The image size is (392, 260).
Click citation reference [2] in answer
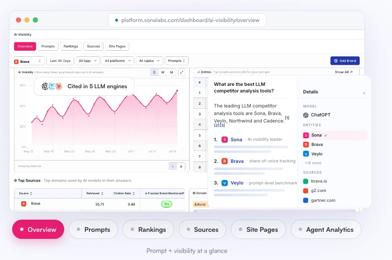(x=216, y=125)
